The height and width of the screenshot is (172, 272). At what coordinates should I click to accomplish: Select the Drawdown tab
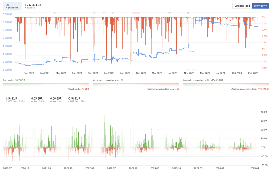pyautogui.click(x=261, y=6)
